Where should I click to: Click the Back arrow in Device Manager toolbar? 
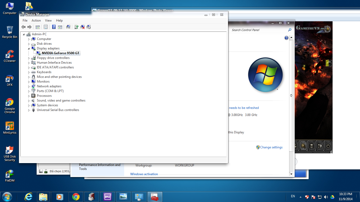pos(23,27)
